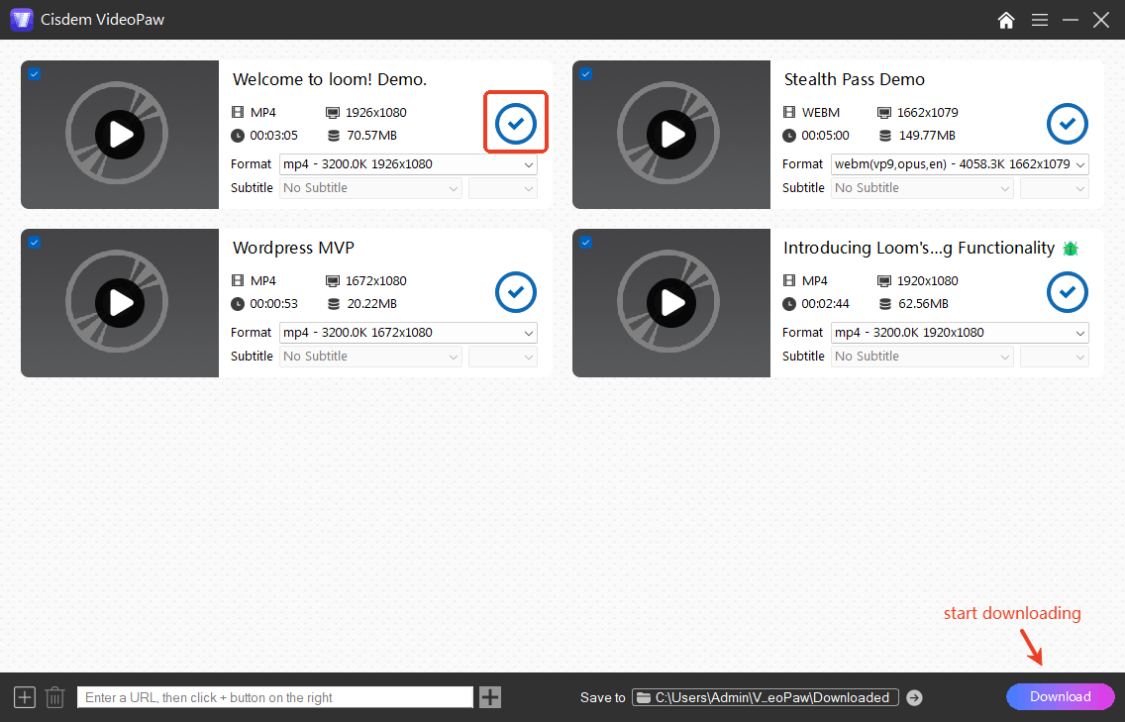This screenshot has height=722, width=1125.
Task: Click the URL input field
Action: [274, 697]
